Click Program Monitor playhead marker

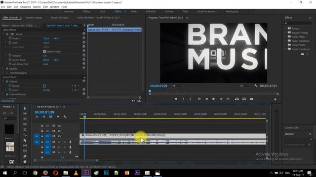point(150,91)
